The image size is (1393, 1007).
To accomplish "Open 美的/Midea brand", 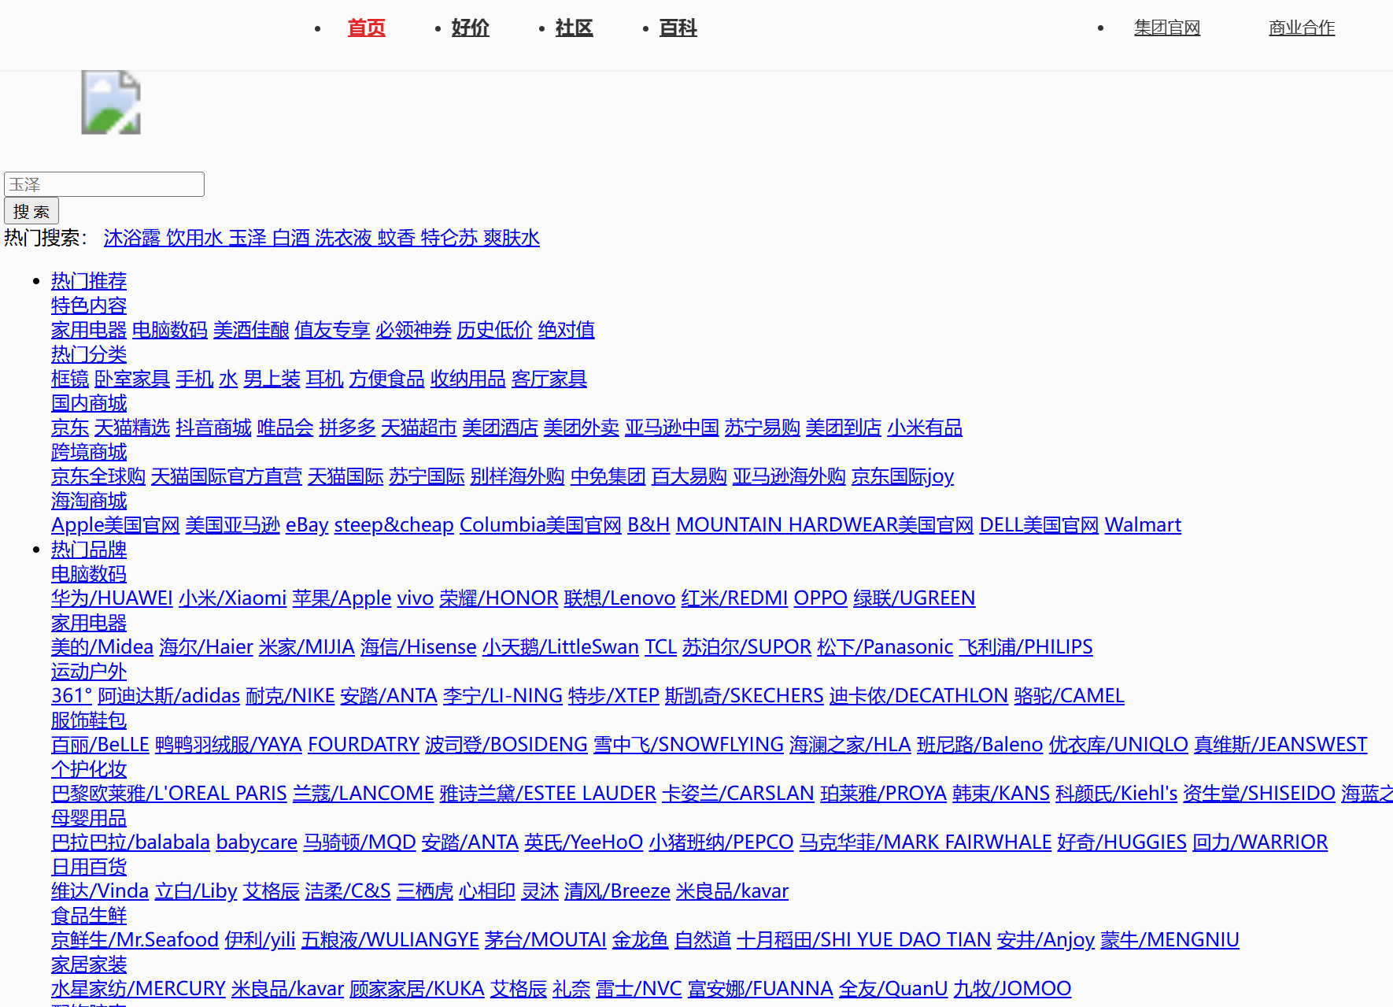I will (102, 647).
